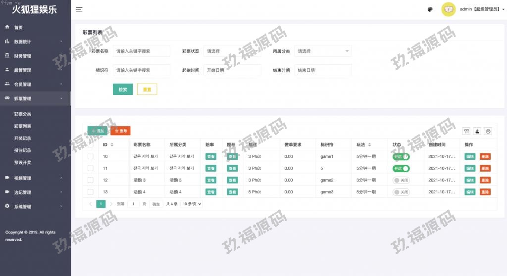Open 开奖记录 in the sidebar
This screenshot has width=507, height=276.
coord(23,138)
